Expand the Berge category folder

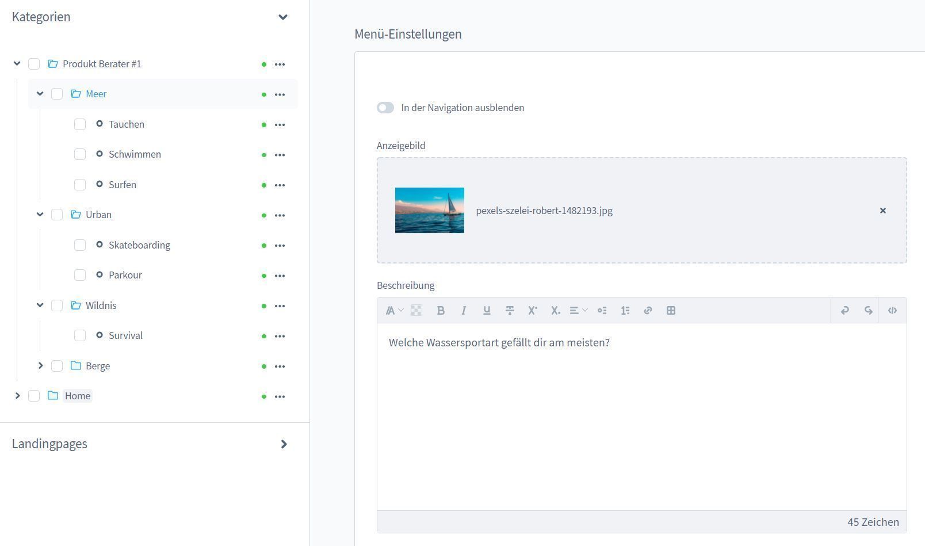click(x=40, y=366)
